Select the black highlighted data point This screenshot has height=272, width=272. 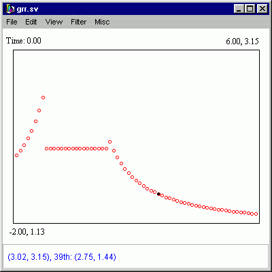point(158,194)
